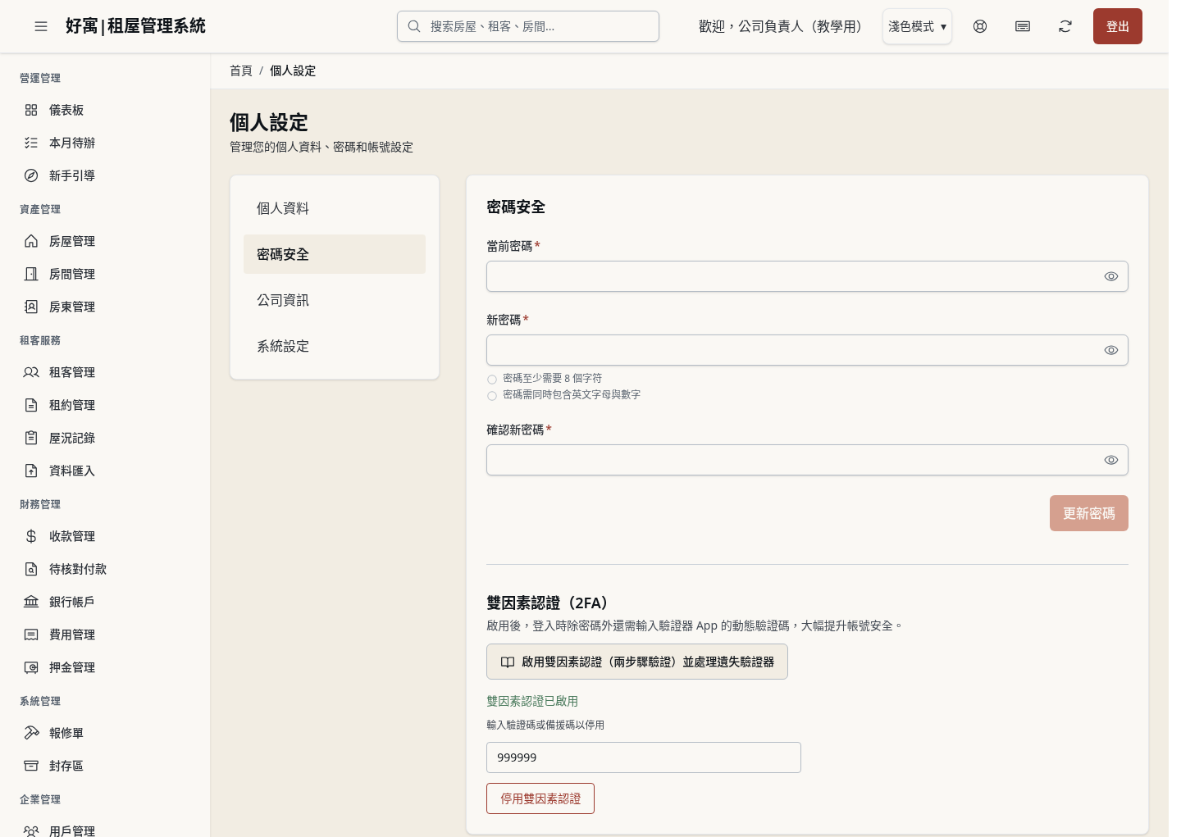The height and width of the screenshot is (837, 1181).
Task: Open the 公司資訊 tab
Action: 335,300
